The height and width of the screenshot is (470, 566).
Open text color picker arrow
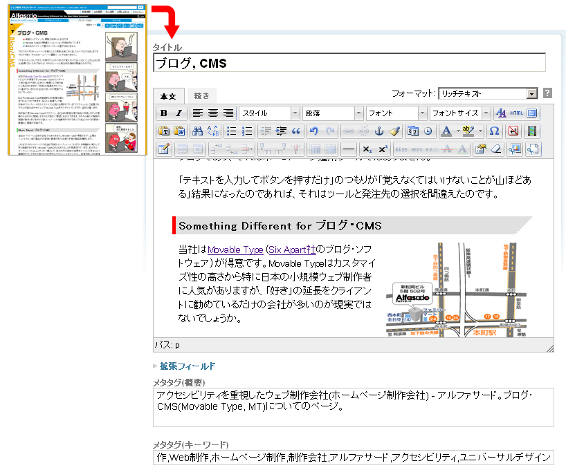point(458,131)
